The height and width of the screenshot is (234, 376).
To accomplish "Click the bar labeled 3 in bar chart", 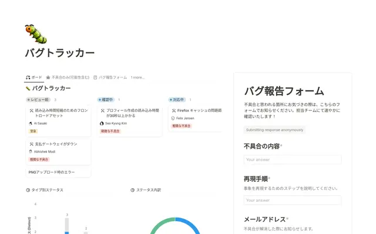I will (67, 226).
